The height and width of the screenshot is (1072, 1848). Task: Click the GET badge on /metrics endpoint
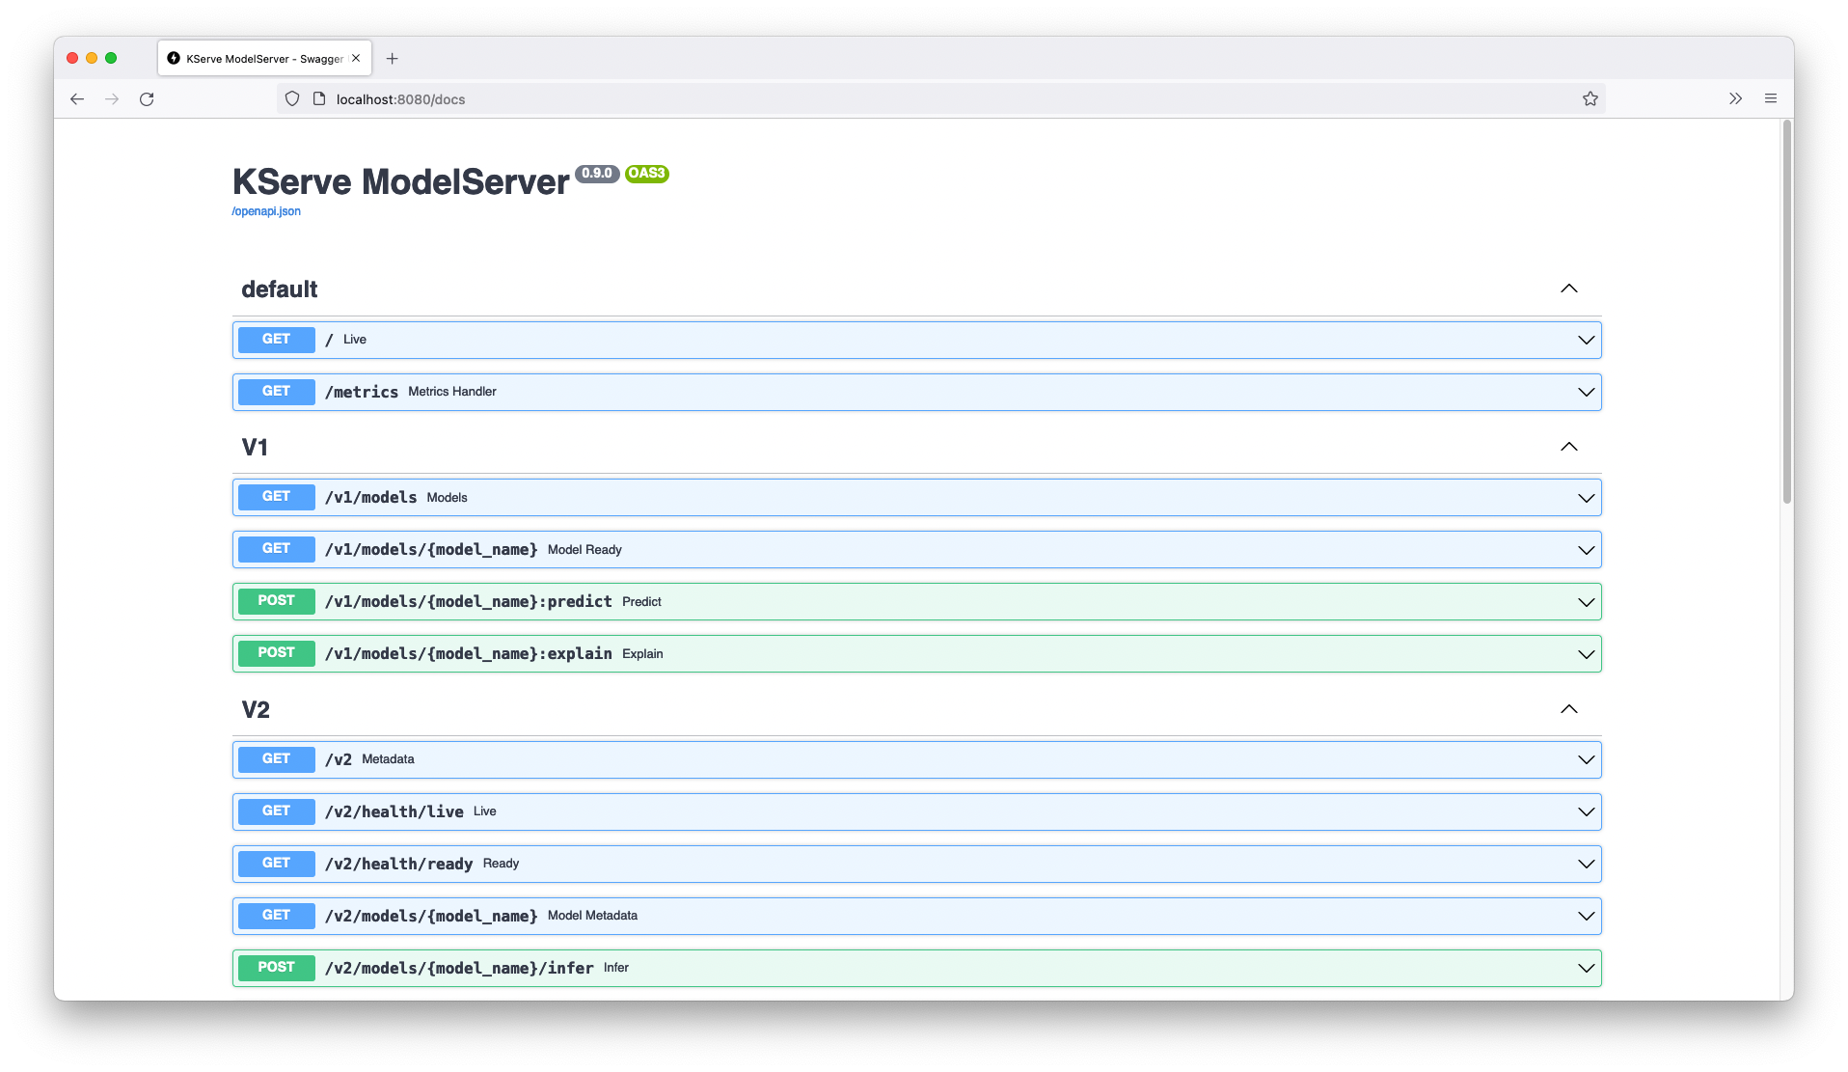(x=276, y=392)
